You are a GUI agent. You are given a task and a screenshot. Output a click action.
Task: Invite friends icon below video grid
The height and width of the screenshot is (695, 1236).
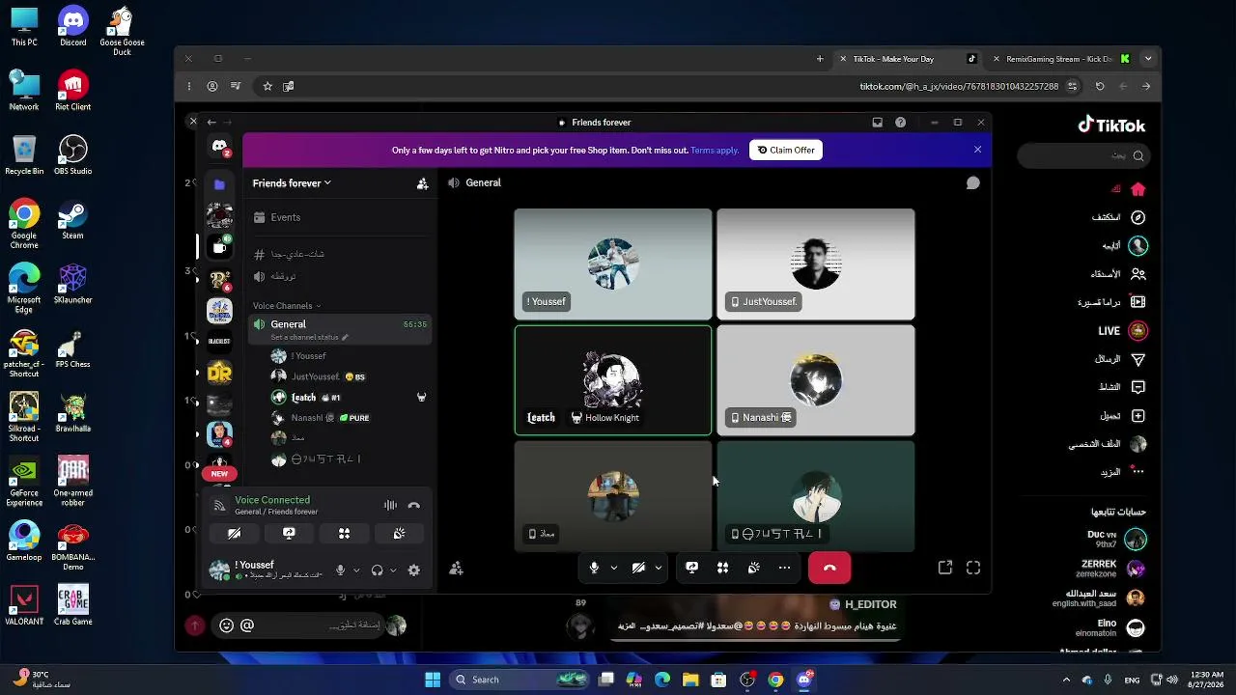(456, 569)
